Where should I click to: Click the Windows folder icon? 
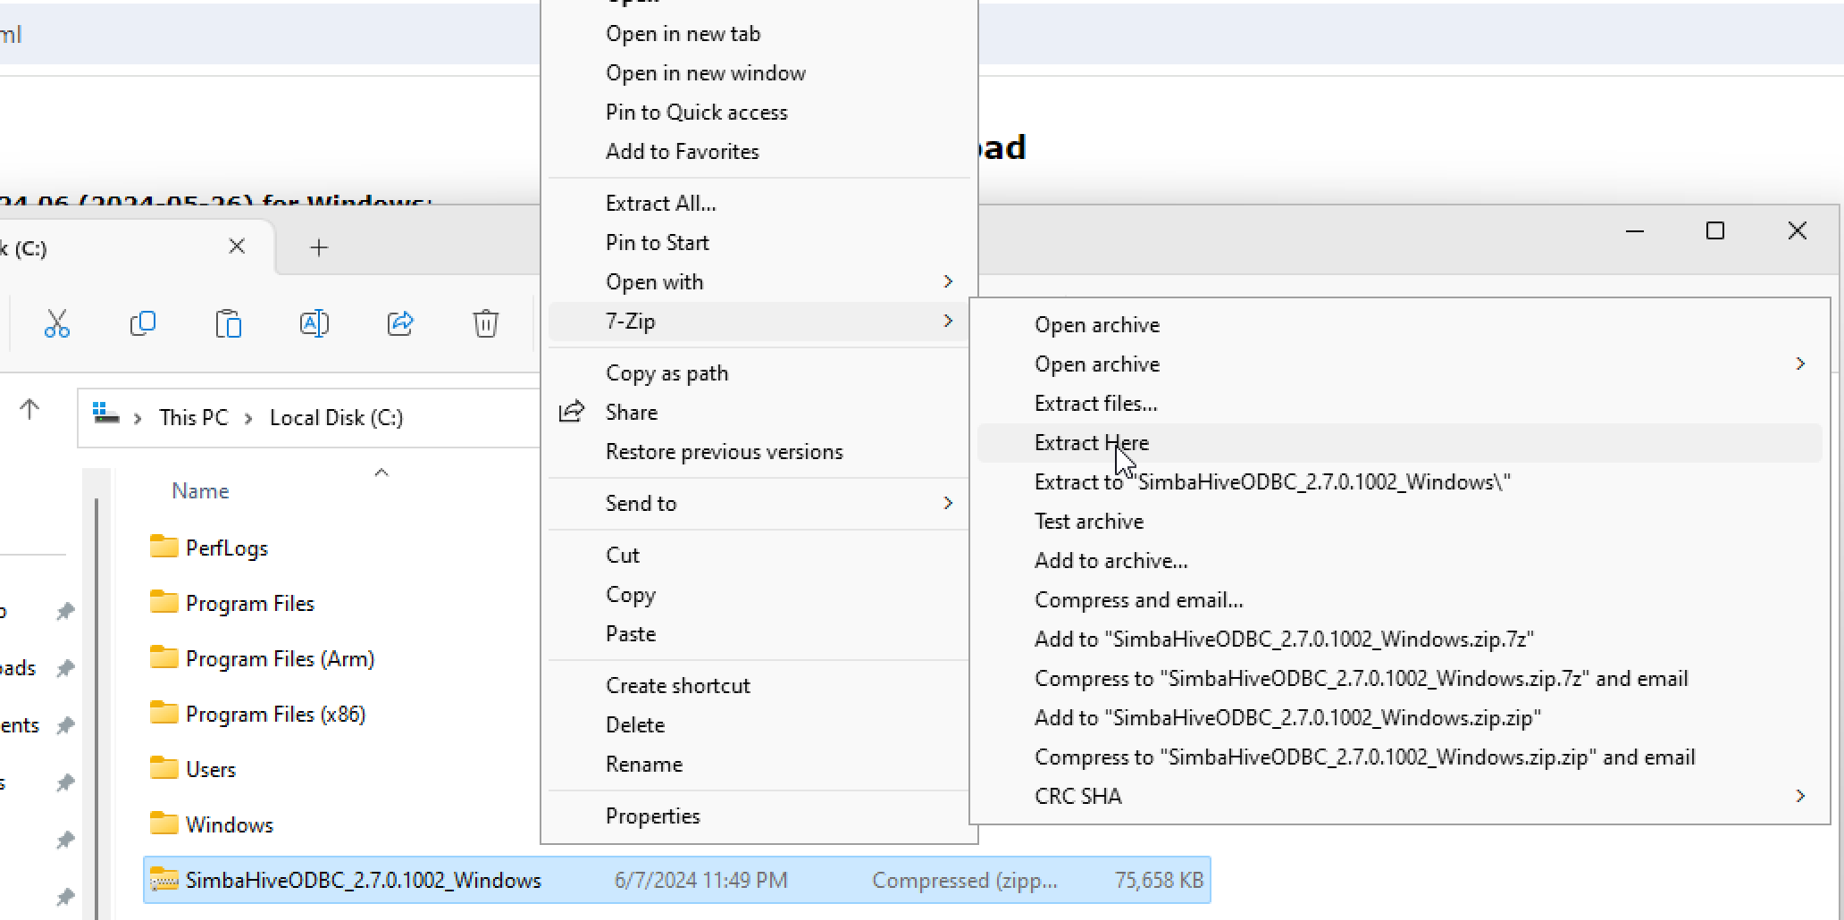click(x=163, y=824)
